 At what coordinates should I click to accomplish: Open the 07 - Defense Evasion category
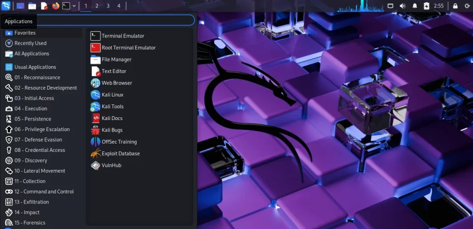(42, 140)
